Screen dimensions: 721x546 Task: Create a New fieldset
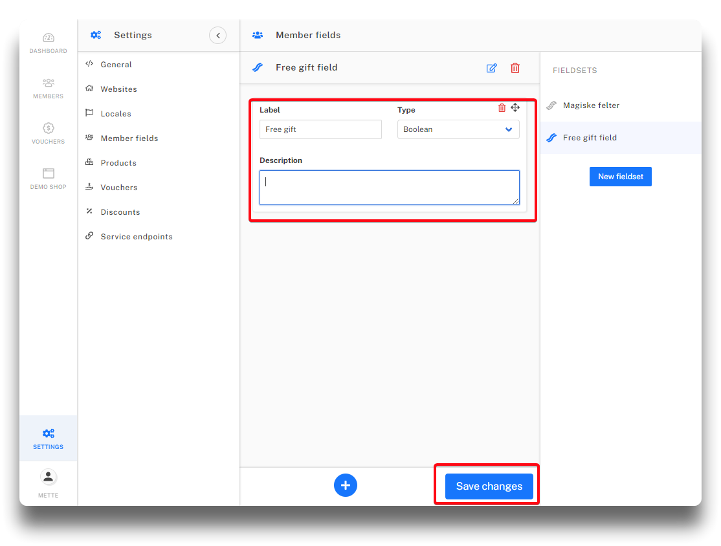[620, 177]
